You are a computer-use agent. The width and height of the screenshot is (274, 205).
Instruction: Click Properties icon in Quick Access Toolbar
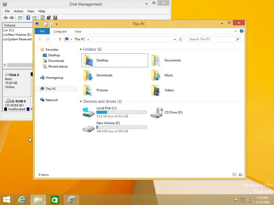point(45,24)
